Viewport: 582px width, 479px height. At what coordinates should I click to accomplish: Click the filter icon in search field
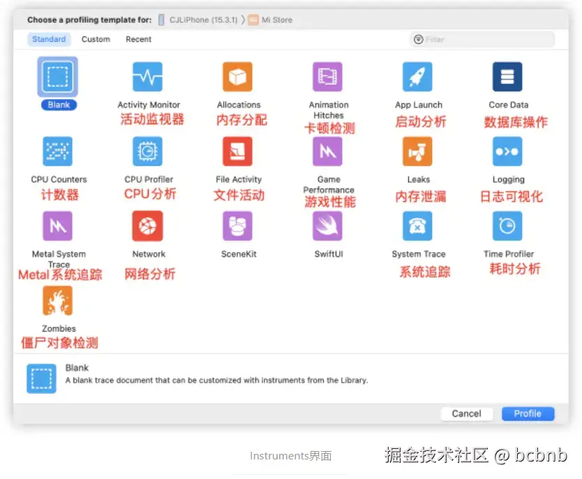coord(418,39)
